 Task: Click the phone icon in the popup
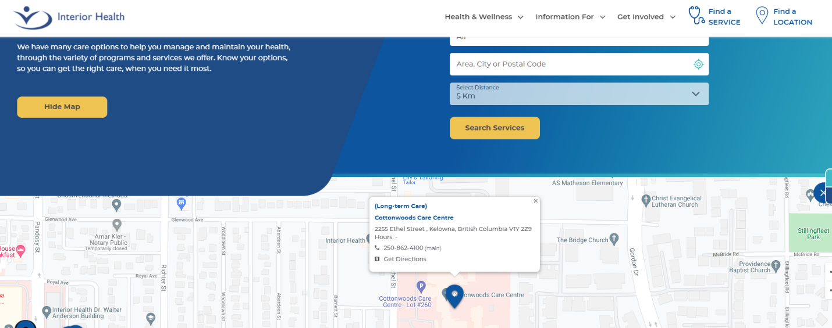(x=378, y=248)
